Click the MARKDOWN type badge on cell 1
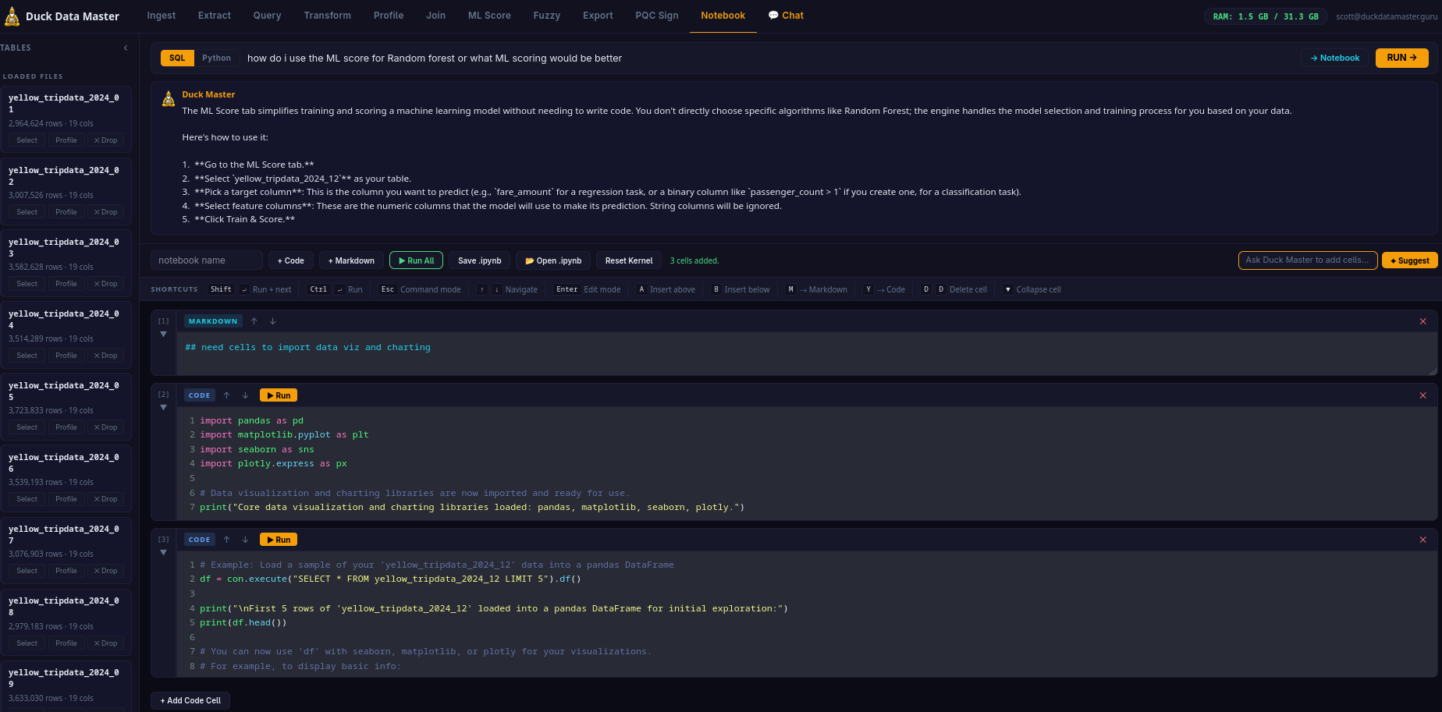Screen dimensions: 1442x712 [213, 321]
